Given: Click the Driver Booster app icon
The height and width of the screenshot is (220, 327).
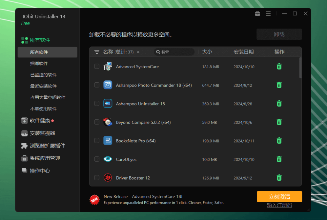Looking at the screenshot, I should coord(108,178).
